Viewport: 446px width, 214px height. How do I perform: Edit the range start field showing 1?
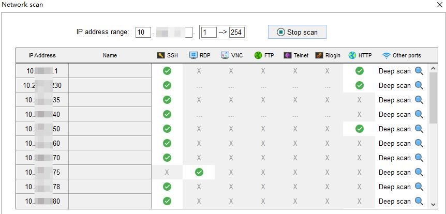(208, 32)
